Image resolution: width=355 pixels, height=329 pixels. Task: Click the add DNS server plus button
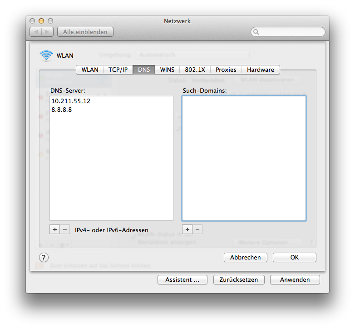point(55,229)
